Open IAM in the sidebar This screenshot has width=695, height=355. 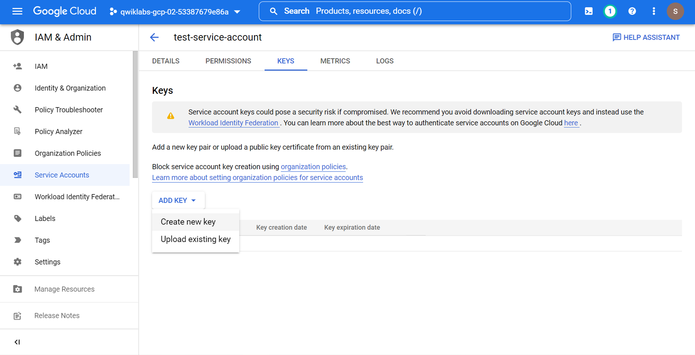coord(65,66)
